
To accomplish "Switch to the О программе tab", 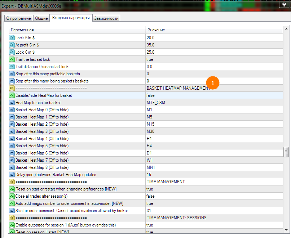I will (x=18, y=18).
